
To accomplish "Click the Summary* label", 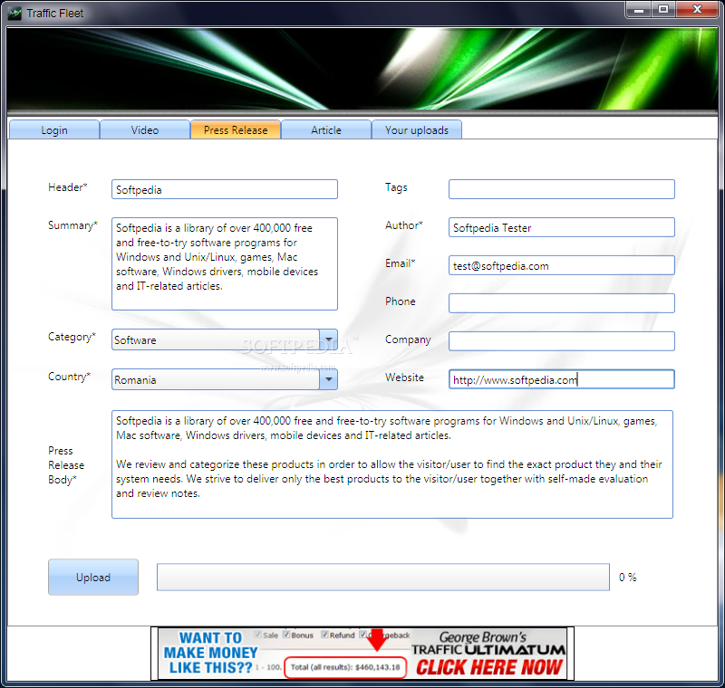I will [x=72, y=225].
